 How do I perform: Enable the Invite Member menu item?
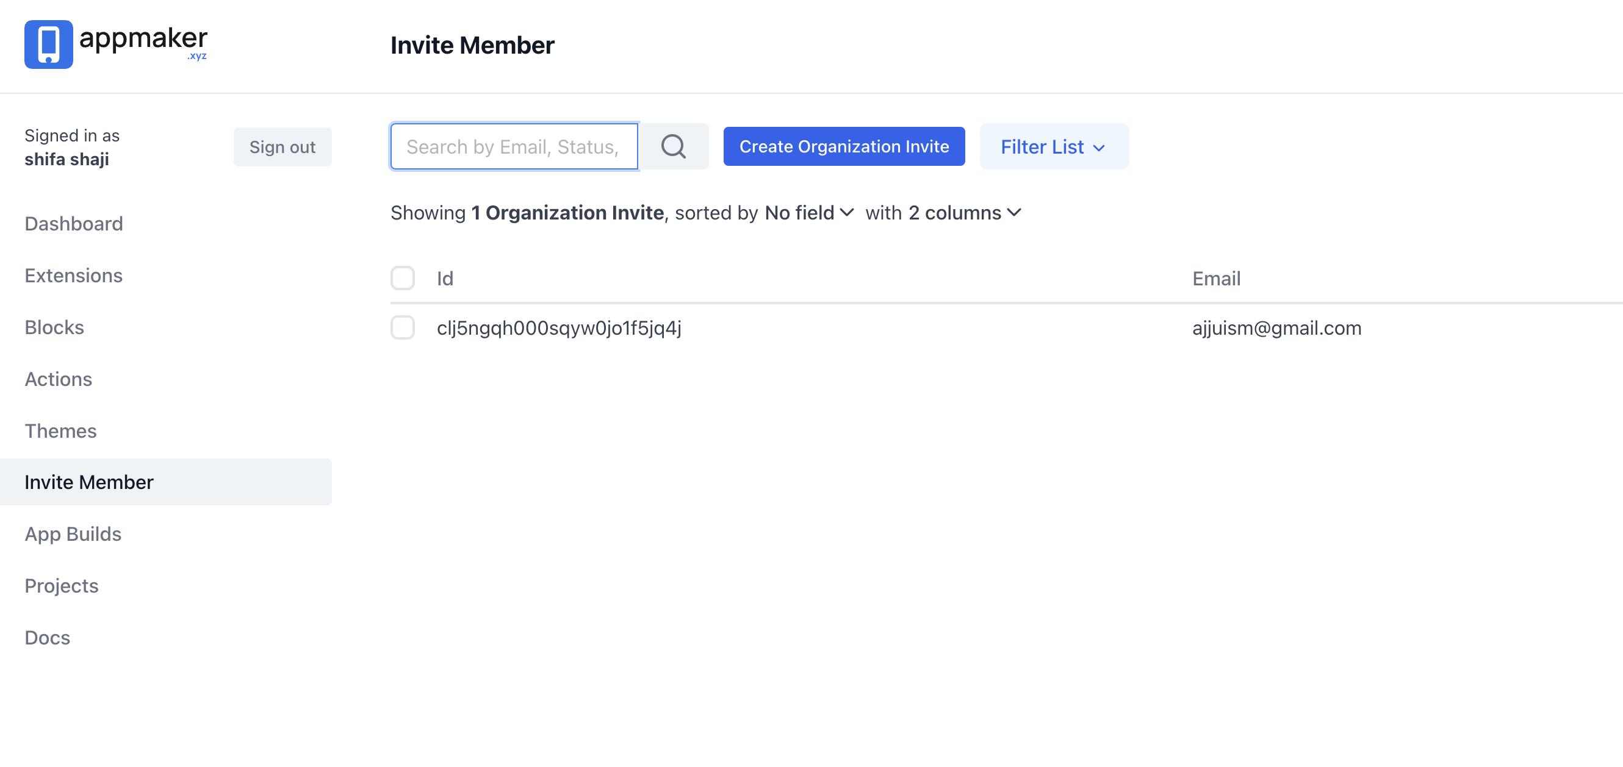pyautogui.click(x=88, y=482)
